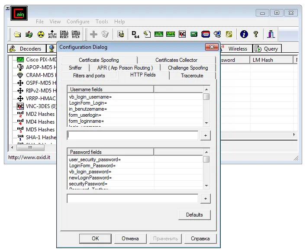Open the Configure menu
Image resolution: width=306 pixels, height=252 pixels.
coord(78,22)
